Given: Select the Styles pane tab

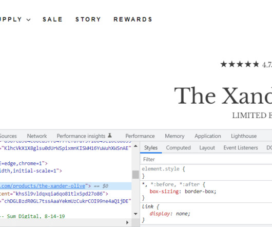Looking at the screenshot, I should [151, 148].
